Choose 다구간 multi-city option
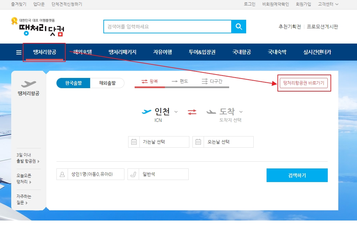Image resolution: width=357 pixels, height=228 pixels. [212, 81]
